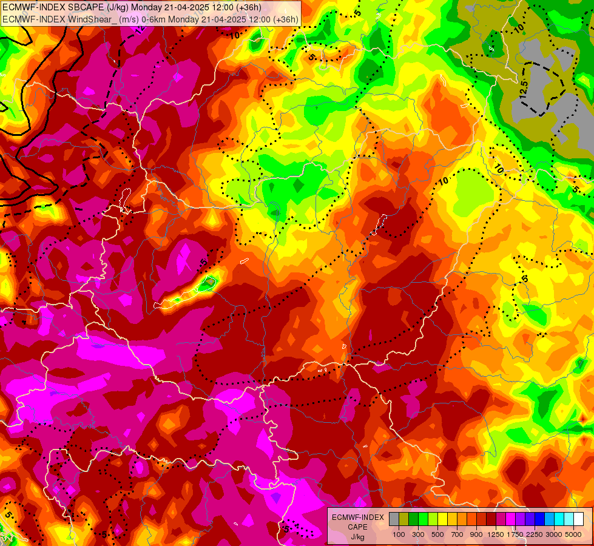This screenshot has height=546, width=594.
Task: Click the 700 value on legend scale
Action: (x=457, y=534)
